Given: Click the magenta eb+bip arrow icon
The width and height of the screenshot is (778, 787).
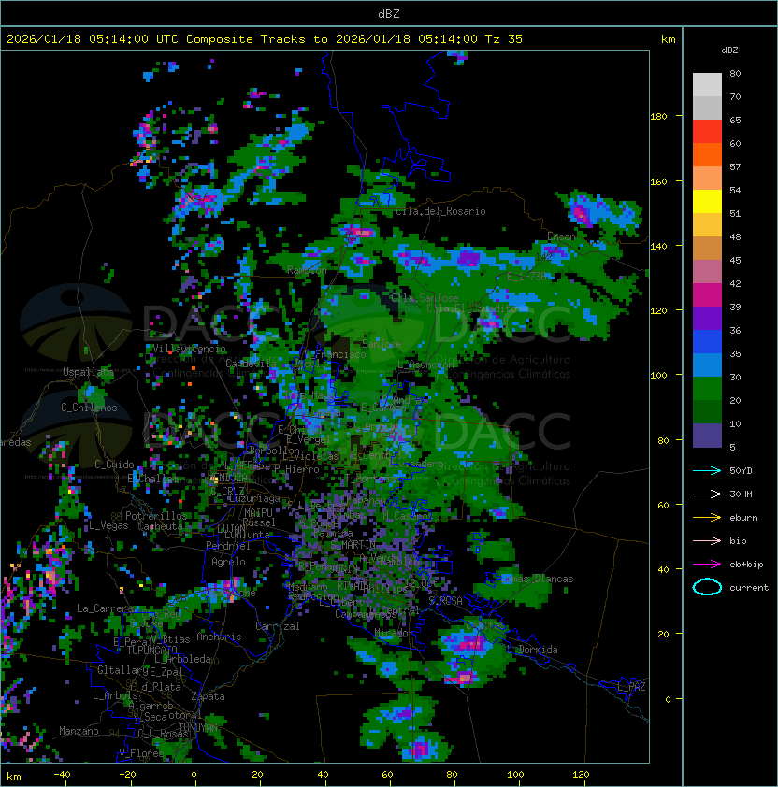Looking at the screenshot, I should 707,565.
